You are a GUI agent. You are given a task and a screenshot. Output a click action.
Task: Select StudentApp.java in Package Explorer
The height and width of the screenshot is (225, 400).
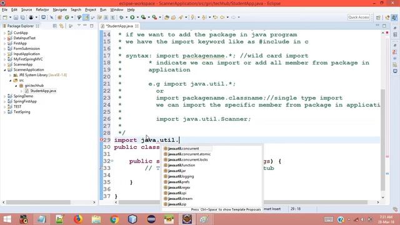point(43,91)
